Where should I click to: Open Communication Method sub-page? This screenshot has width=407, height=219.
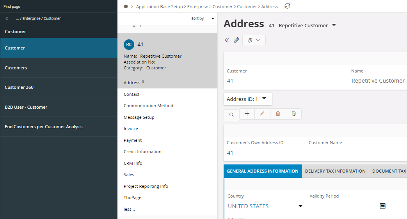point(148,106)
